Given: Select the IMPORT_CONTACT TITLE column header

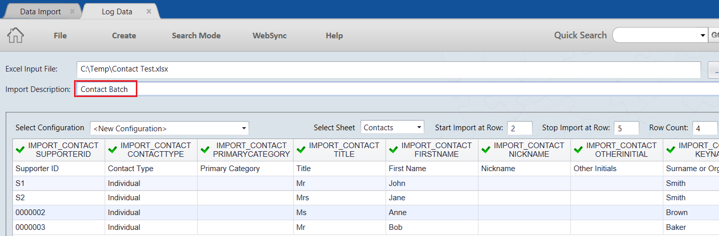Looking at the screenshot, I should 340,150.
